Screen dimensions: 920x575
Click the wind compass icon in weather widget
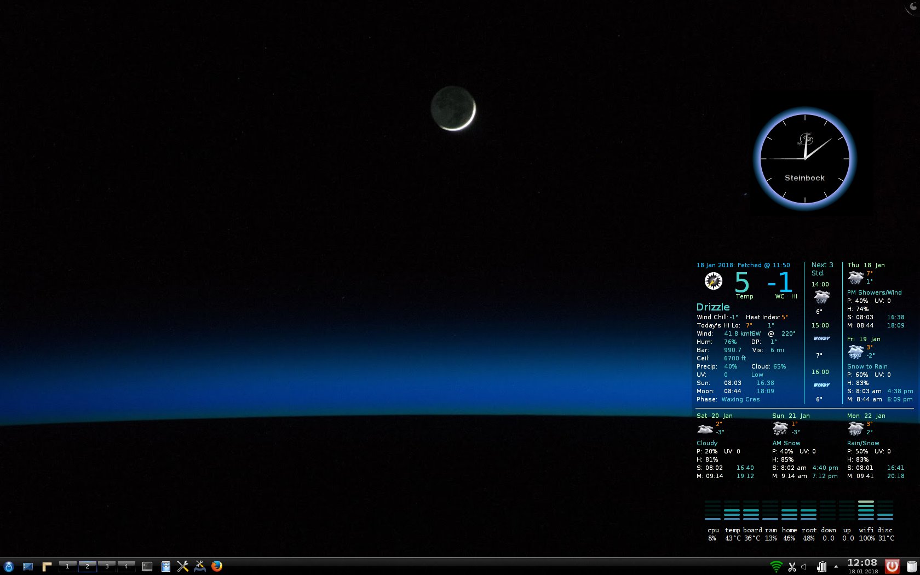point(713,281)
